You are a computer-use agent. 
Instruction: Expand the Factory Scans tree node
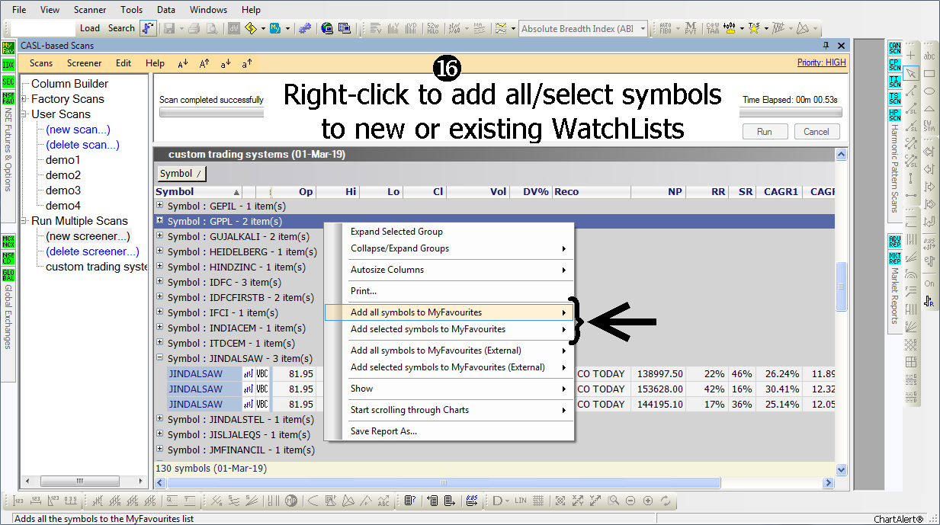pos(24,99)
